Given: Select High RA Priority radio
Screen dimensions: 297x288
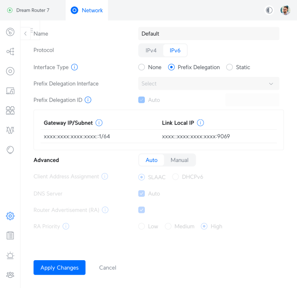Looking at the screenshot, I should (204, 226).
